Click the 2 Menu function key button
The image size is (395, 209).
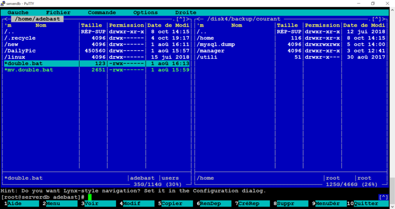click(x=60, y=204)
